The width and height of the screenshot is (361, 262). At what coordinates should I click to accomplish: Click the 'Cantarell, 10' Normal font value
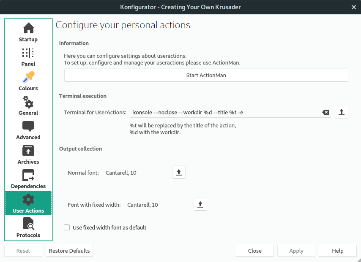pos(121,173)
